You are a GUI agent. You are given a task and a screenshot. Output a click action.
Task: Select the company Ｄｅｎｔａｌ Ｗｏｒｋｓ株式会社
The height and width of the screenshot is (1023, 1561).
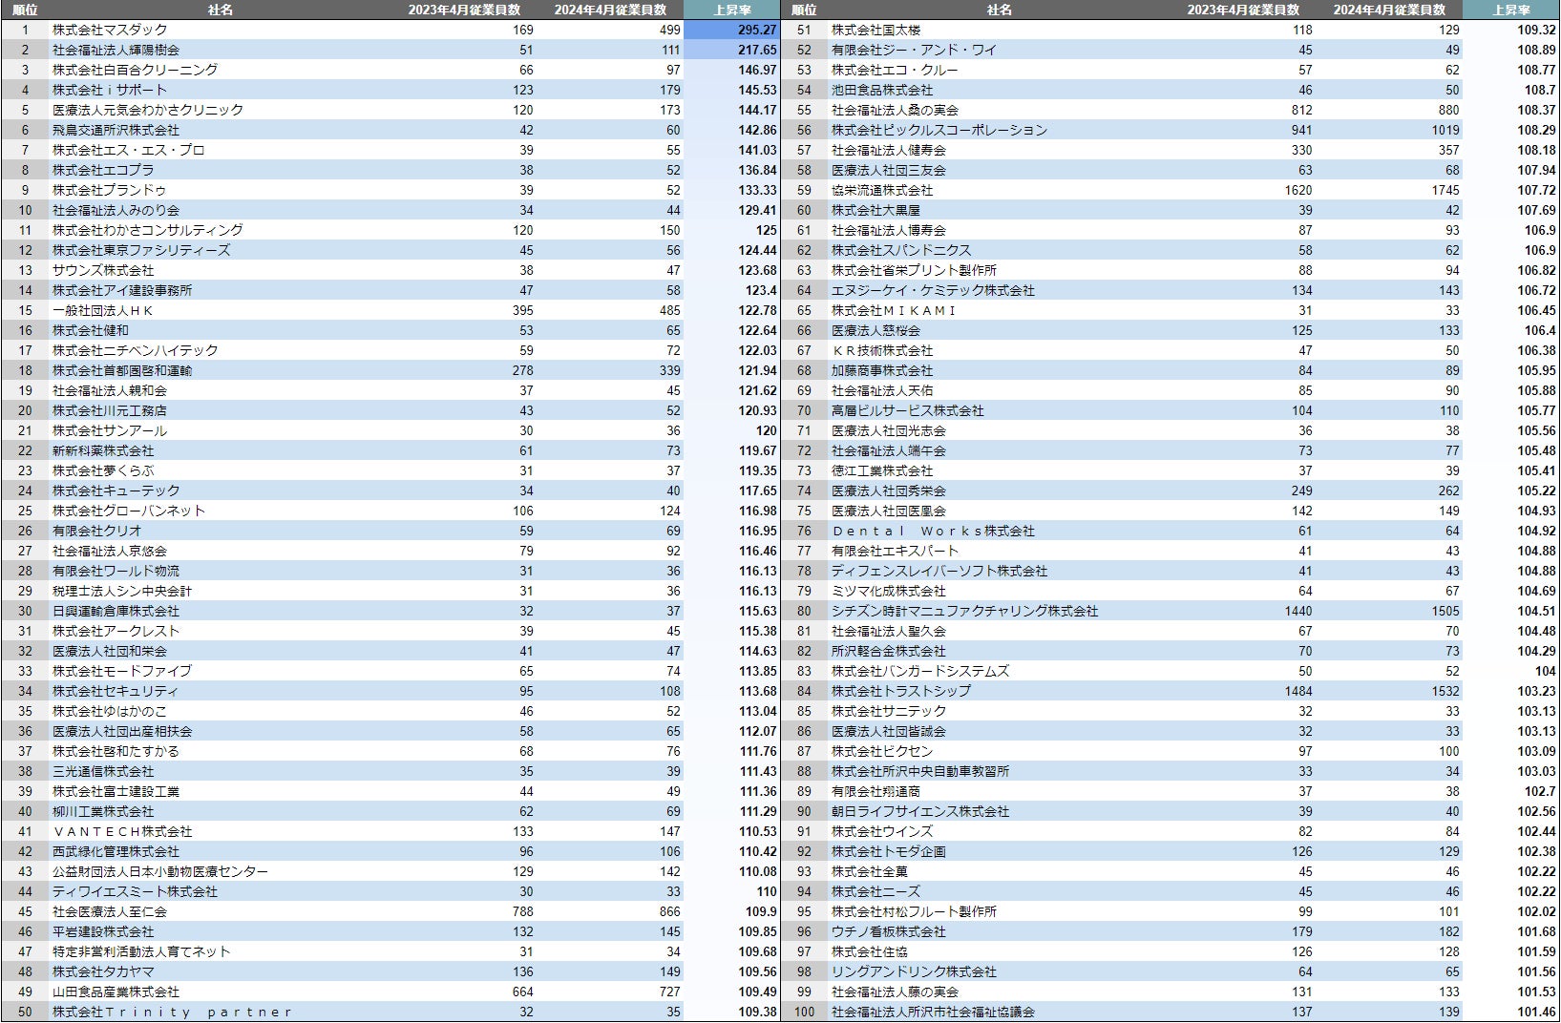pos(933,531)
